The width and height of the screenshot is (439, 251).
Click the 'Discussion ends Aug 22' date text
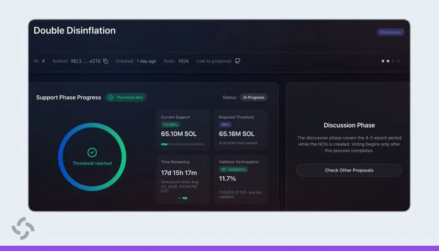coord(179,186)
